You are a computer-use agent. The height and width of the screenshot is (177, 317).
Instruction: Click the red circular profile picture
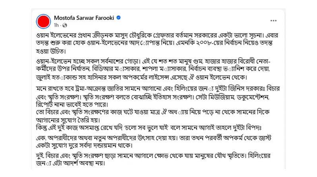tap(43, 21)
